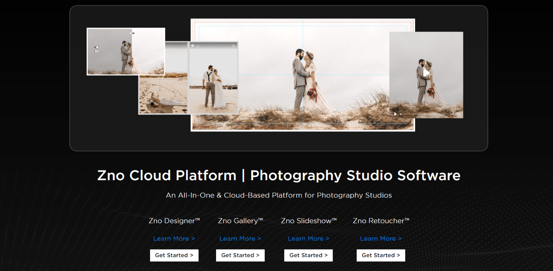Click Get Started for Zno Slideshow
This screenshot has height=271, width=553.
[309, 255]
